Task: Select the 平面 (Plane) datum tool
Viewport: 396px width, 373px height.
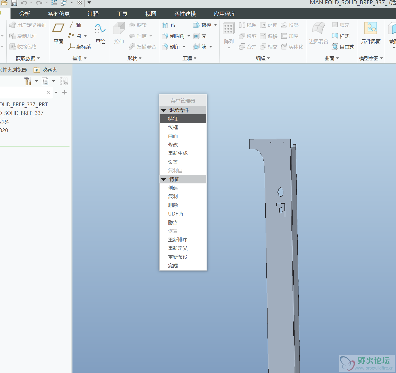Action: coord(58,33)
